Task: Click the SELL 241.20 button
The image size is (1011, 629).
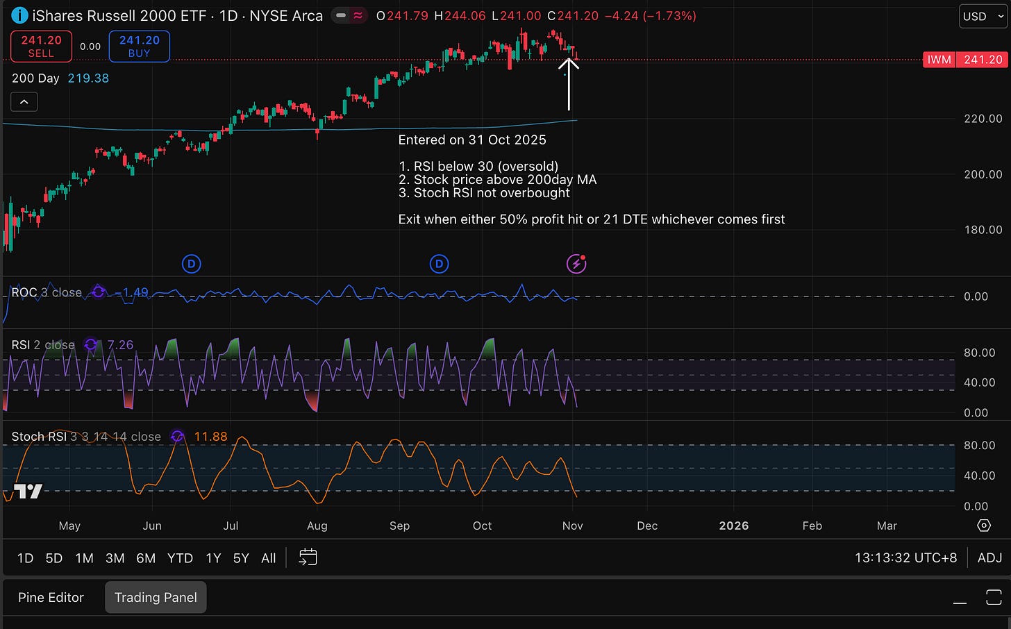Action: click(x=41, y=47)
